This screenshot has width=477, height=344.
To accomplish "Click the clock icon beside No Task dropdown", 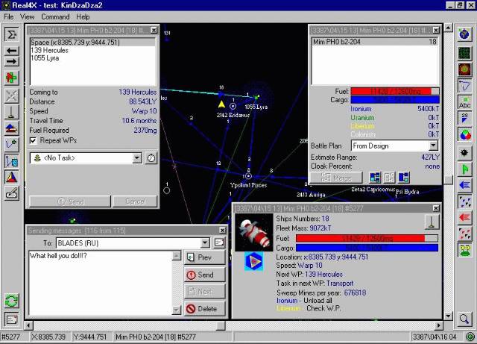I will pos(151,158).
